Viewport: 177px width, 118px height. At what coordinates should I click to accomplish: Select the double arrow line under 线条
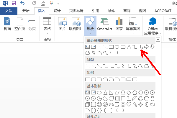click(99, 66)
